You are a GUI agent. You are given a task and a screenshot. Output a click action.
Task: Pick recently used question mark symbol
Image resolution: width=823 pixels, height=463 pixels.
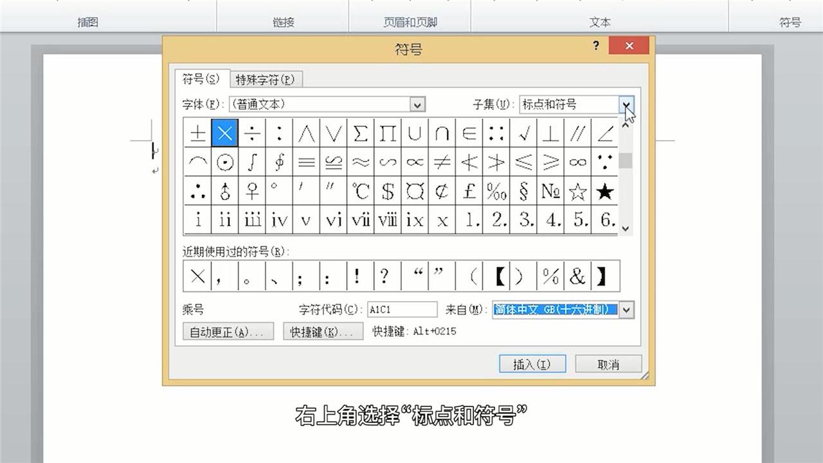click(386, 276)
